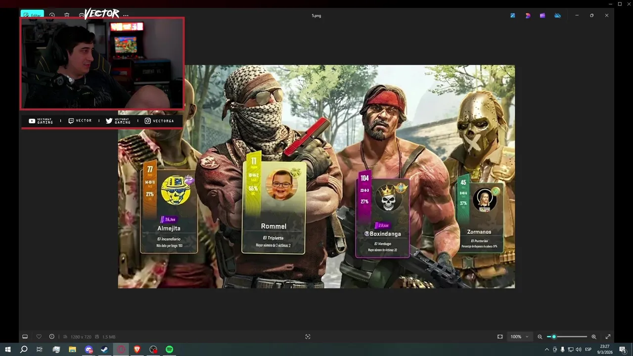Expand hidden system tray icons
This screenshot has width=633, height=356.
point(546,350)
